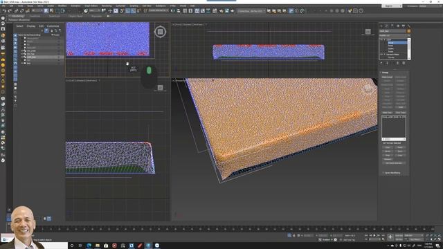
Task: Switch to the Object Paint ribbon tab
Action: [x=75, y=17]
